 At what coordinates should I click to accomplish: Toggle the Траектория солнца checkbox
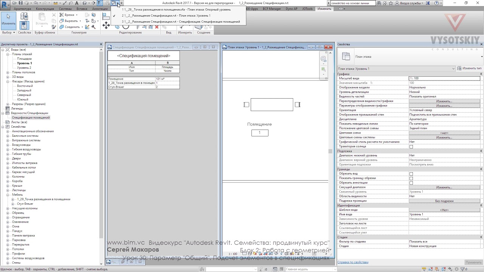(x=411, y=147)
